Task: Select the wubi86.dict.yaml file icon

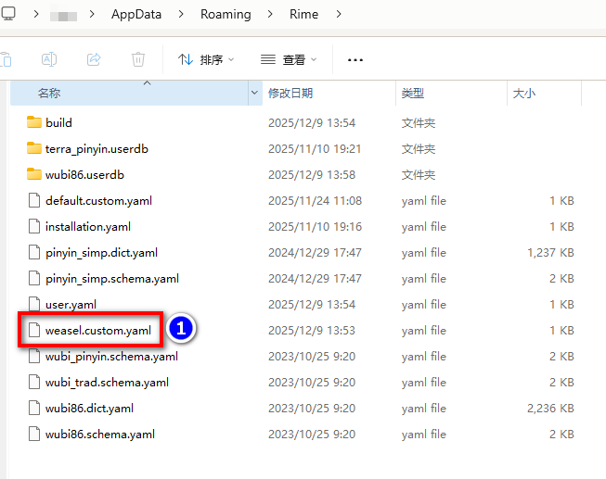Action: click(x=34, y=408)
